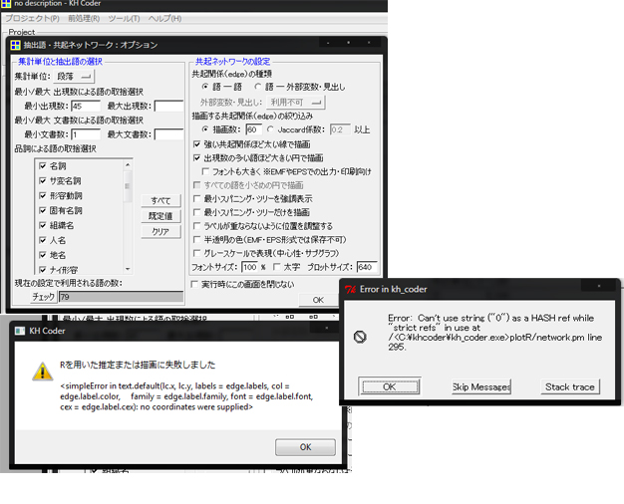Click OK in the Error in kh_coder dialog
624x504 pixels.
tap(389, 386)
